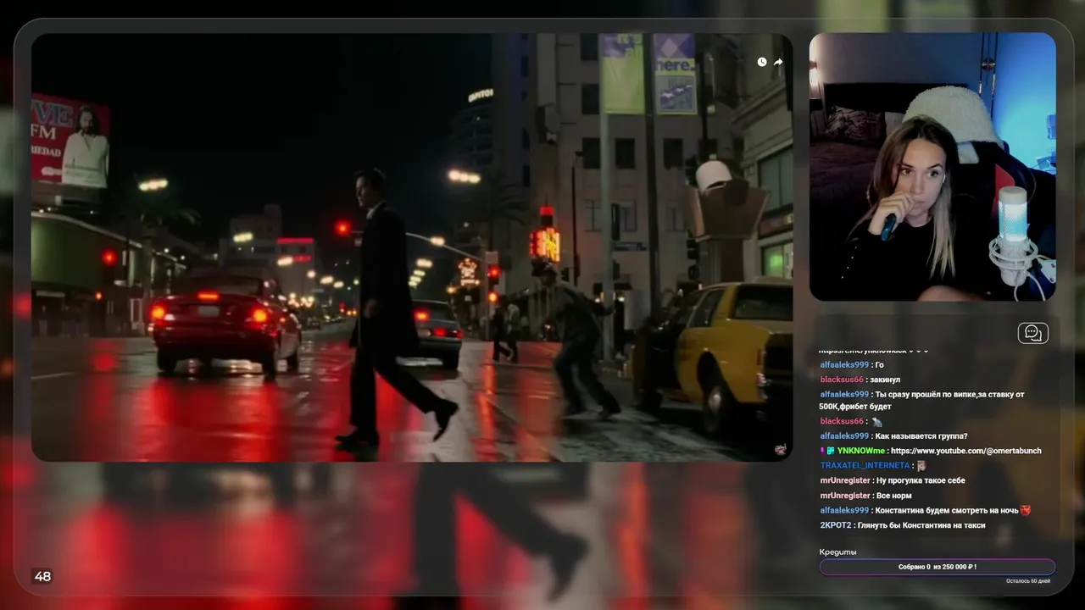Click the streamer webcam feed

[x=932, y=167]
